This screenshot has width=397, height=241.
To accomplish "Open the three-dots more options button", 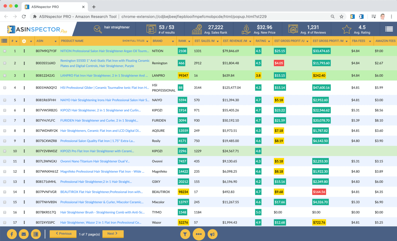I will pyautogui.click(x=198, y=234).
